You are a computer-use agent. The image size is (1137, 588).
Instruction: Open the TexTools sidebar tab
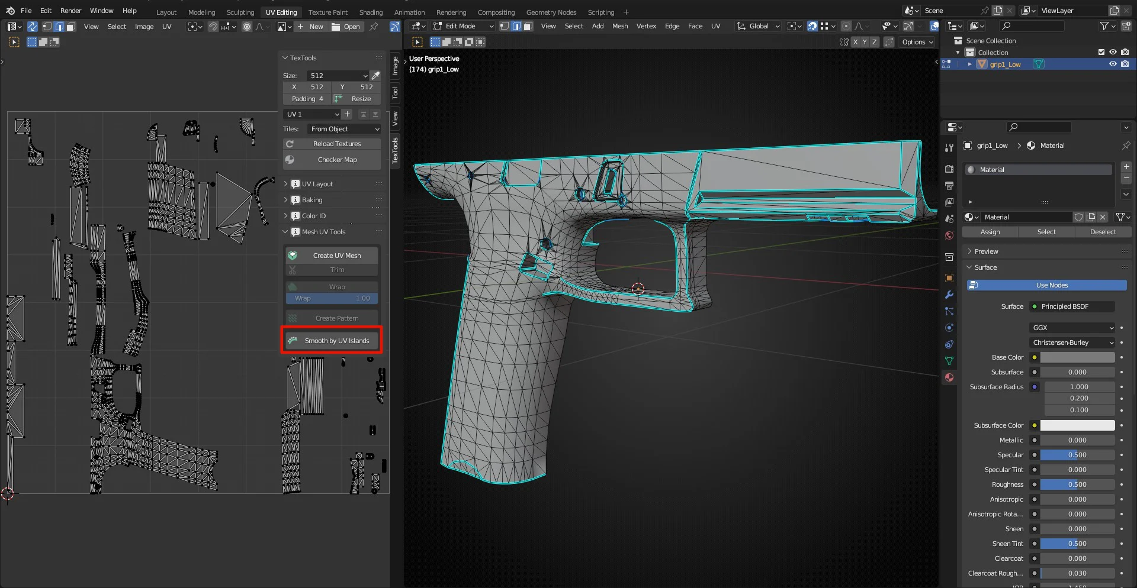click(395, 150)
